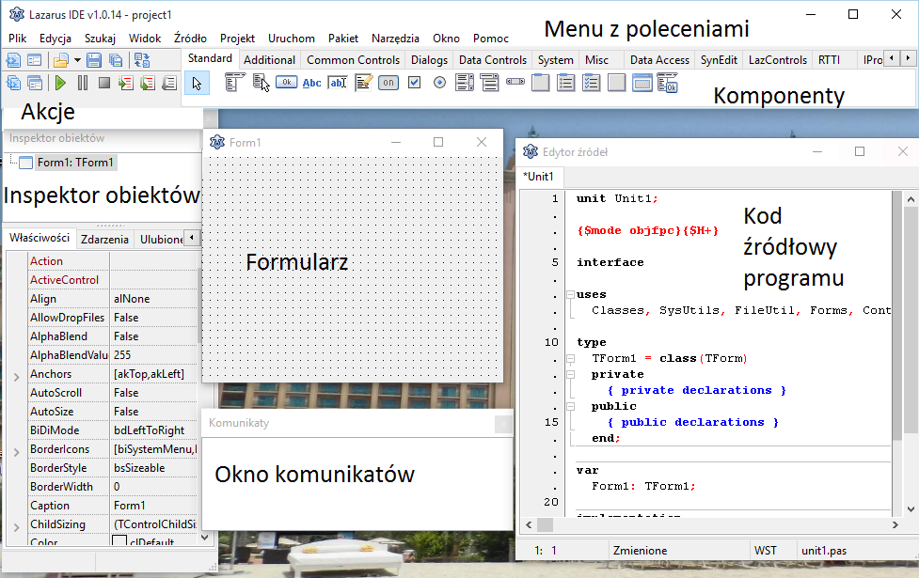Open the View Forms icon
This screenshot has height=578, width=919.
[x=35, y=83]
